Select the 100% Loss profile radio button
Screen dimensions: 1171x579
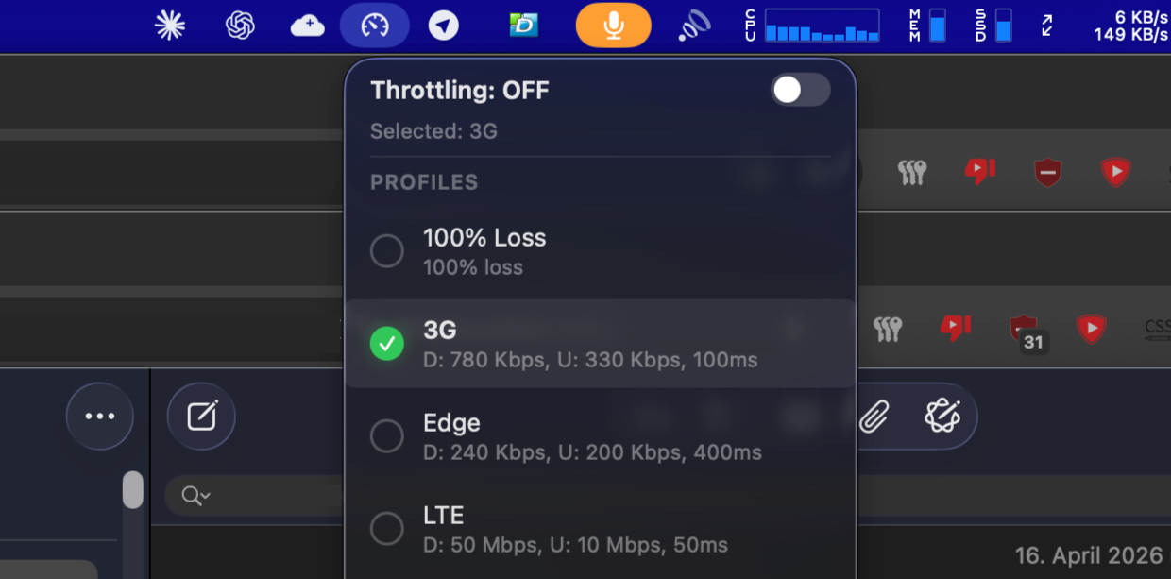click(386, 251)
